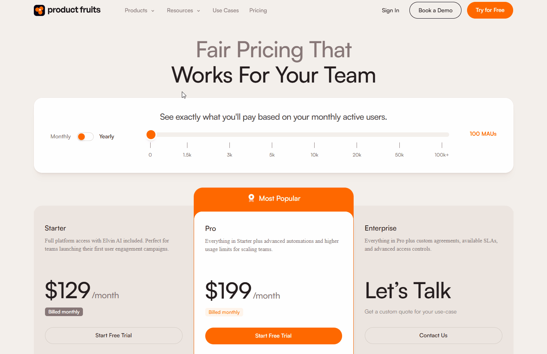Select the Yearly billing label
Image resolution: width=547 pixels, height=354 pixels.
(106, 136)
